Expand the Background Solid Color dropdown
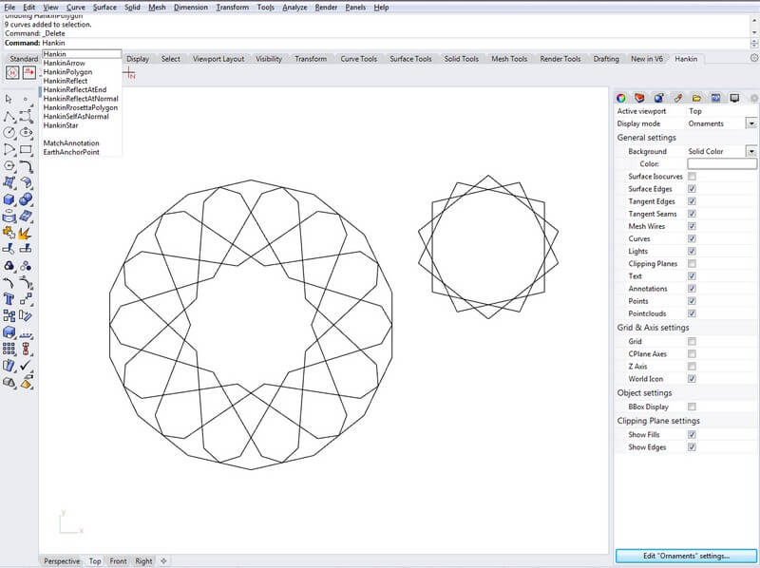 coord(751,152)
